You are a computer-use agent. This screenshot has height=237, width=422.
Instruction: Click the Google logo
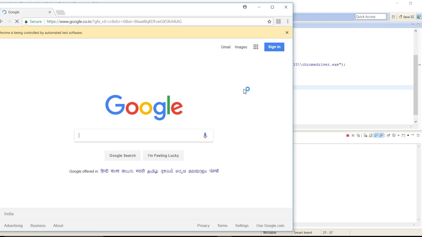tap(144, 108)
